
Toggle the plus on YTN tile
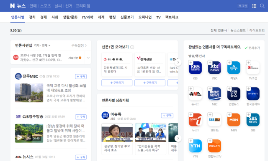point(191,141)
